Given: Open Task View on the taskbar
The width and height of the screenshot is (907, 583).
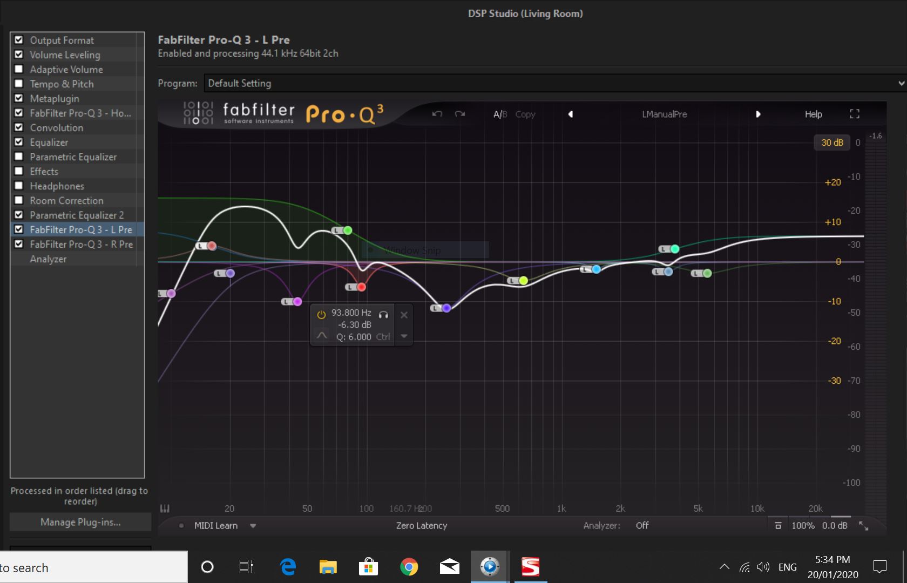Looking at the screenshot, I should [246, 567].
